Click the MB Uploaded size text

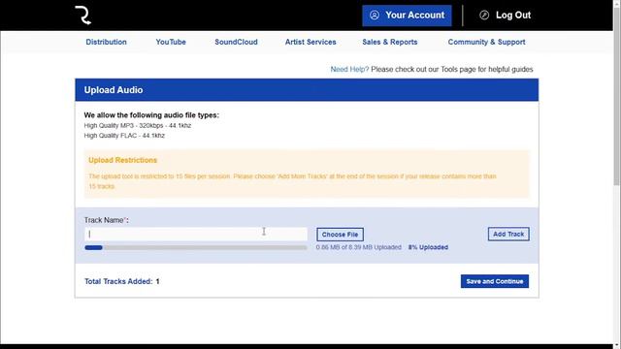pyautogui.click(x=358, y=247)
